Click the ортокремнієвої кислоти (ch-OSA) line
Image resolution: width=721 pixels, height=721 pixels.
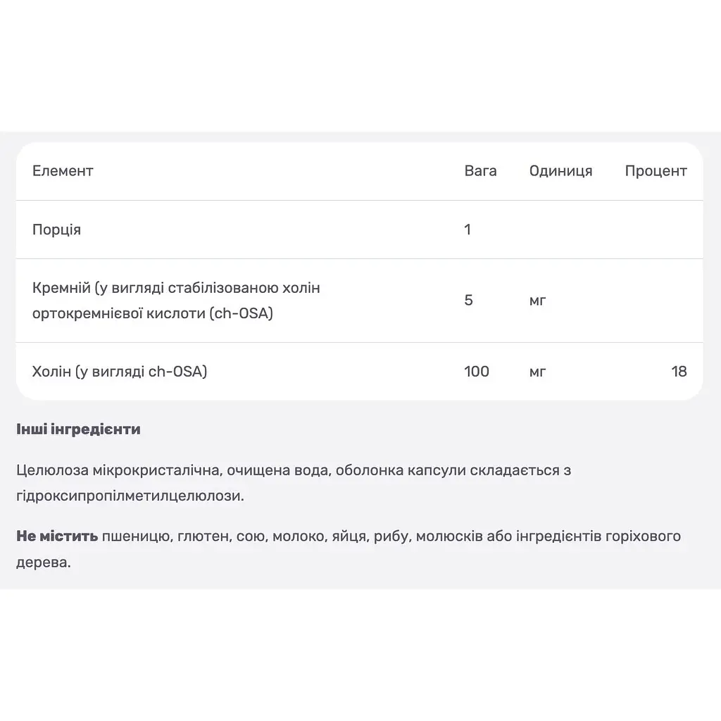[x=153, y=313]
